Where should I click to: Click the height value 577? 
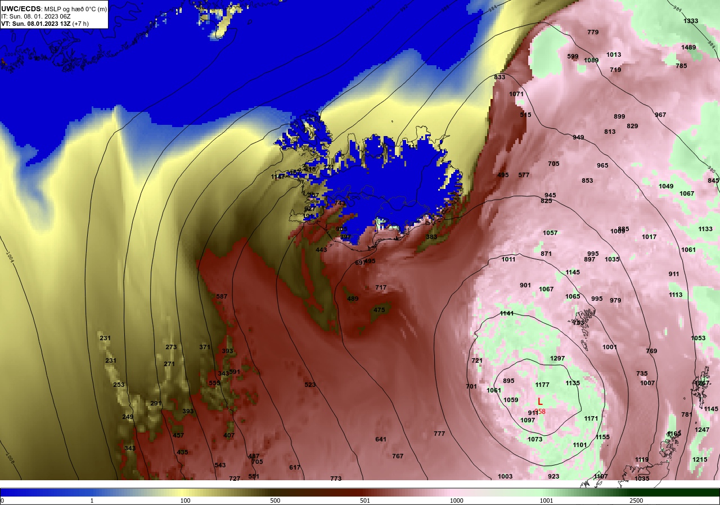click(x=524, y=175)
